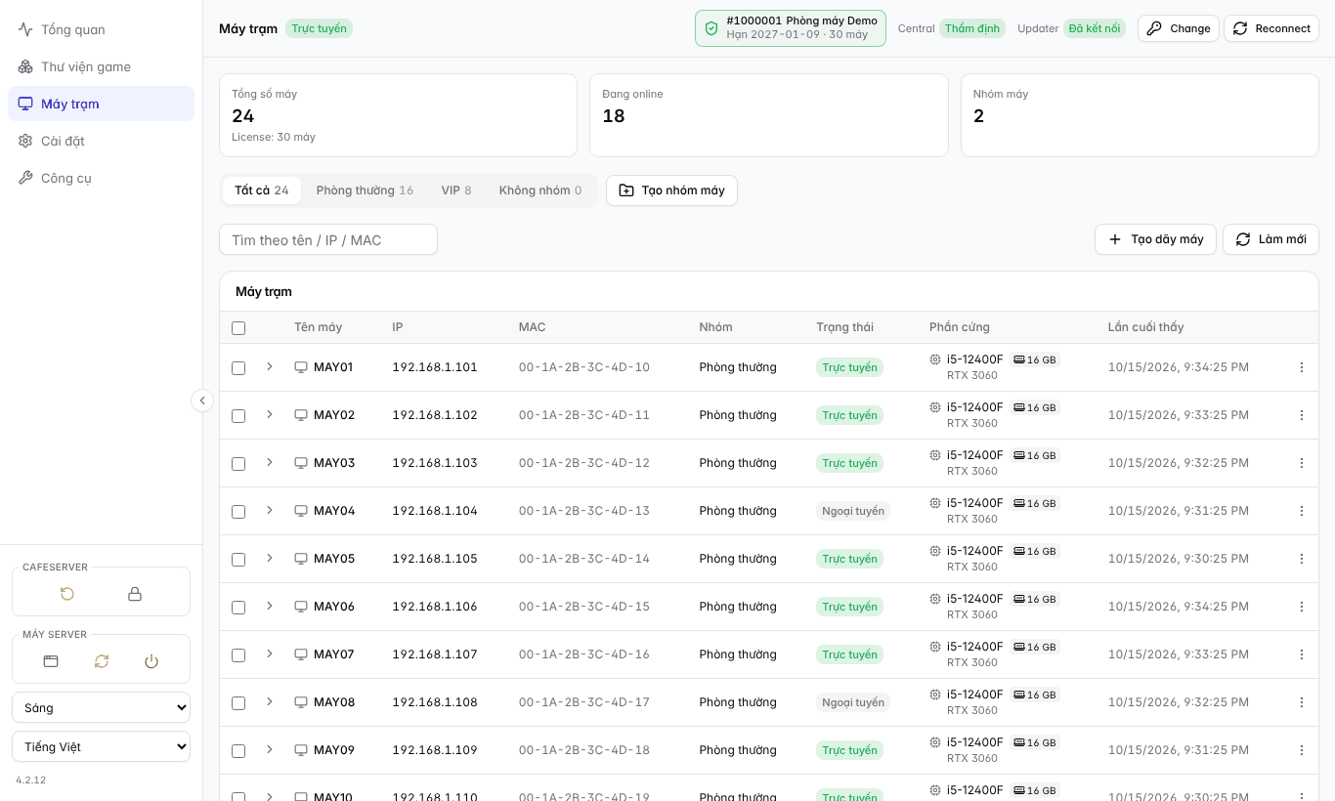Screen dimensions: 1335x801
Task: Check the box next to MAY07
Action: click(x=238, y=655)
